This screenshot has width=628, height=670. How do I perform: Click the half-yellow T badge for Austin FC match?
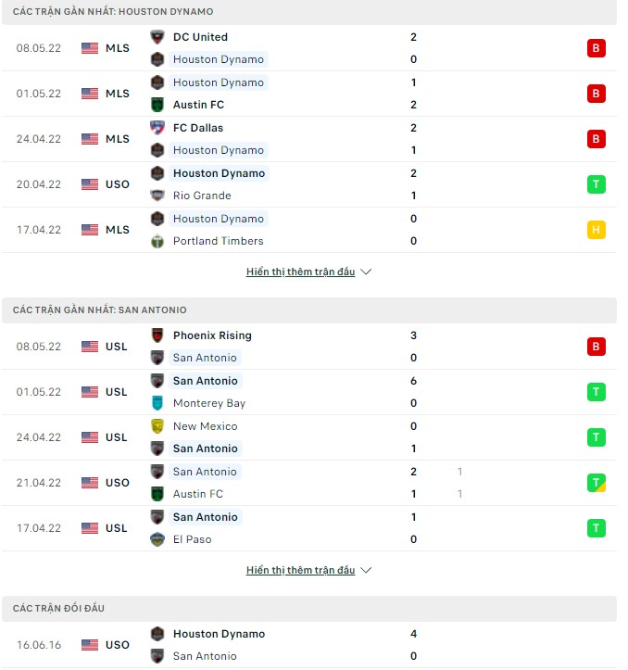point(596,483)
